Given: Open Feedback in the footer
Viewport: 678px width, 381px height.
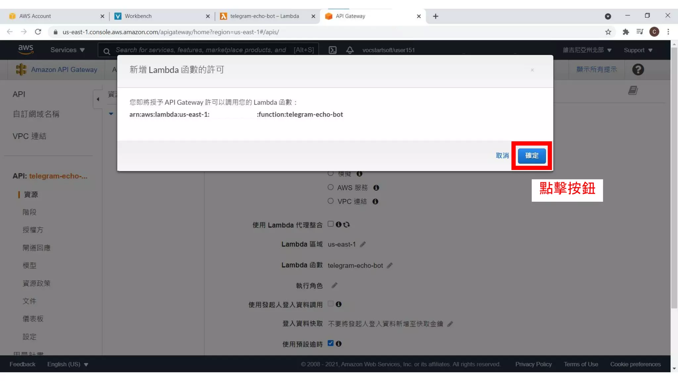Looking at the screenshot, I should pyautogui.click(x=22, y=364).
